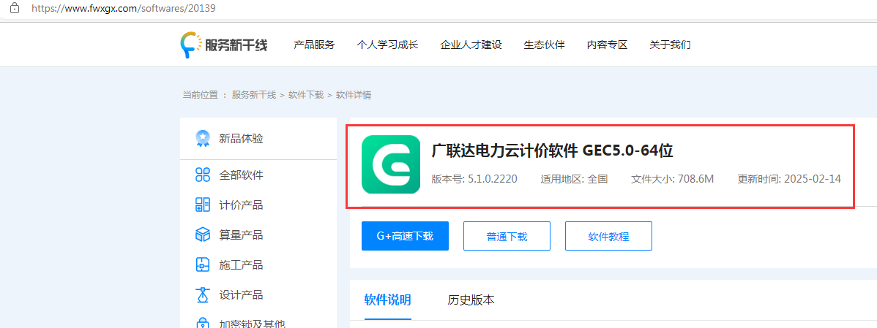877x328 pixels.
Task: Switch to the 软件说明 tab
Action: [x=387, y=300]
